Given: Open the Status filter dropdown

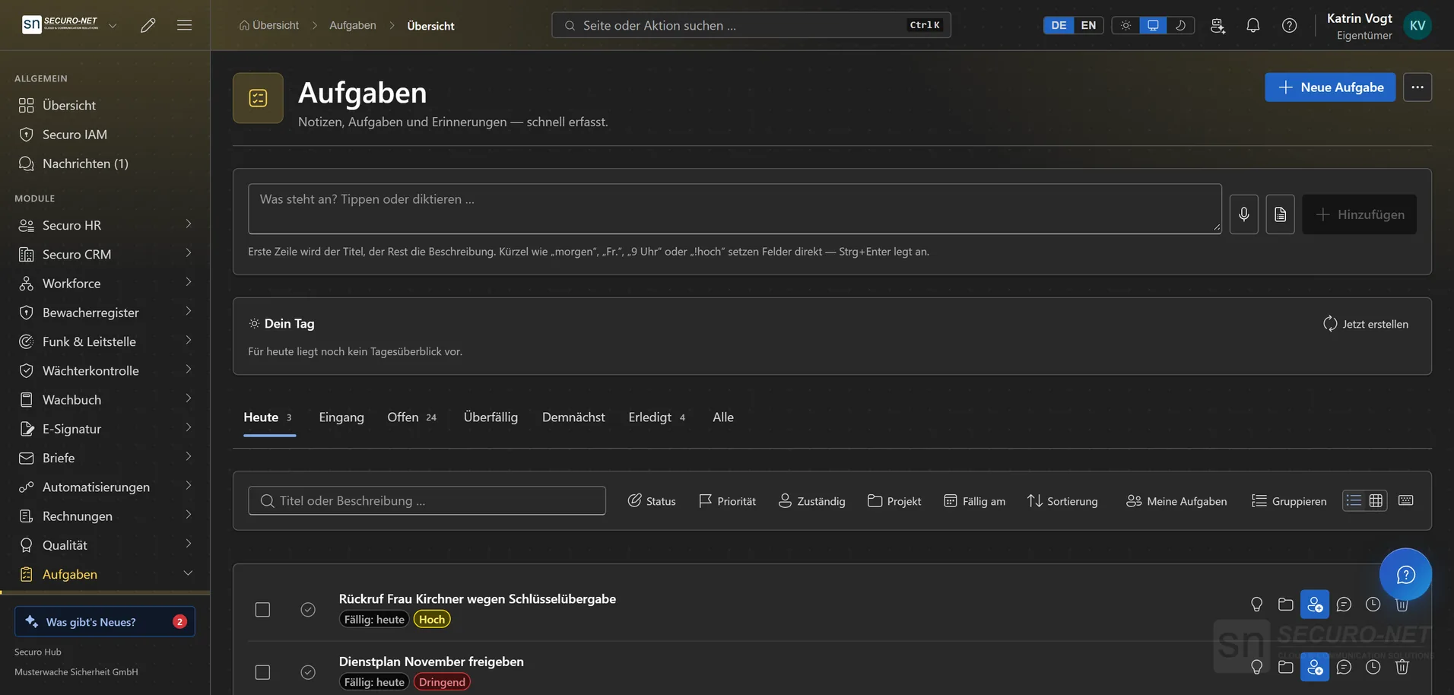Looking at the screenshot, I should (x=652, y=501).
